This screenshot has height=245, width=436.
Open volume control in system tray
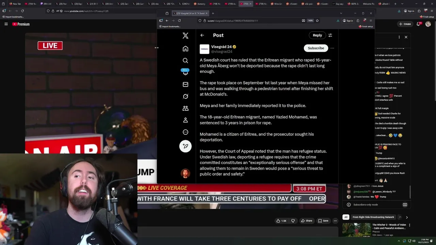pos(414,241)
